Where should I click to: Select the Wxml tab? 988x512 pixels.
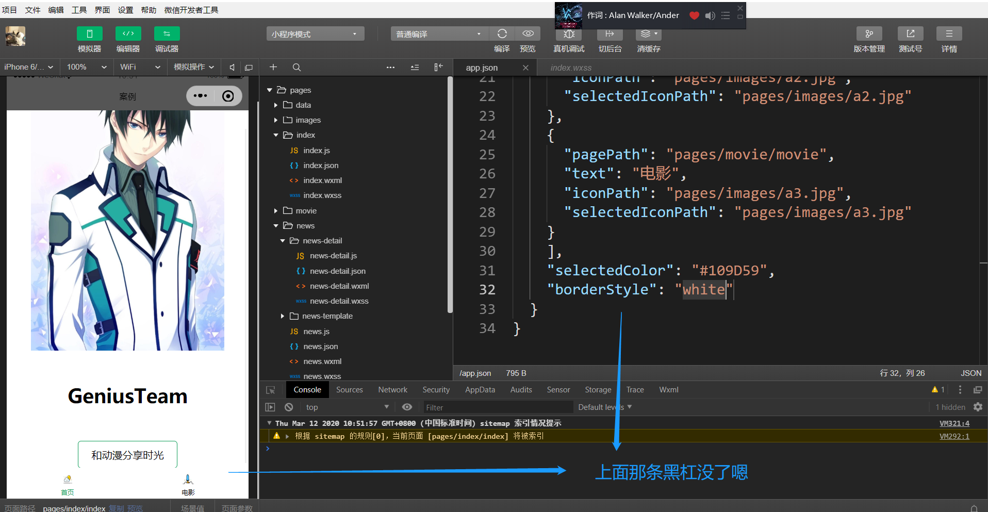pyautogui.click(x=669, y=390)
